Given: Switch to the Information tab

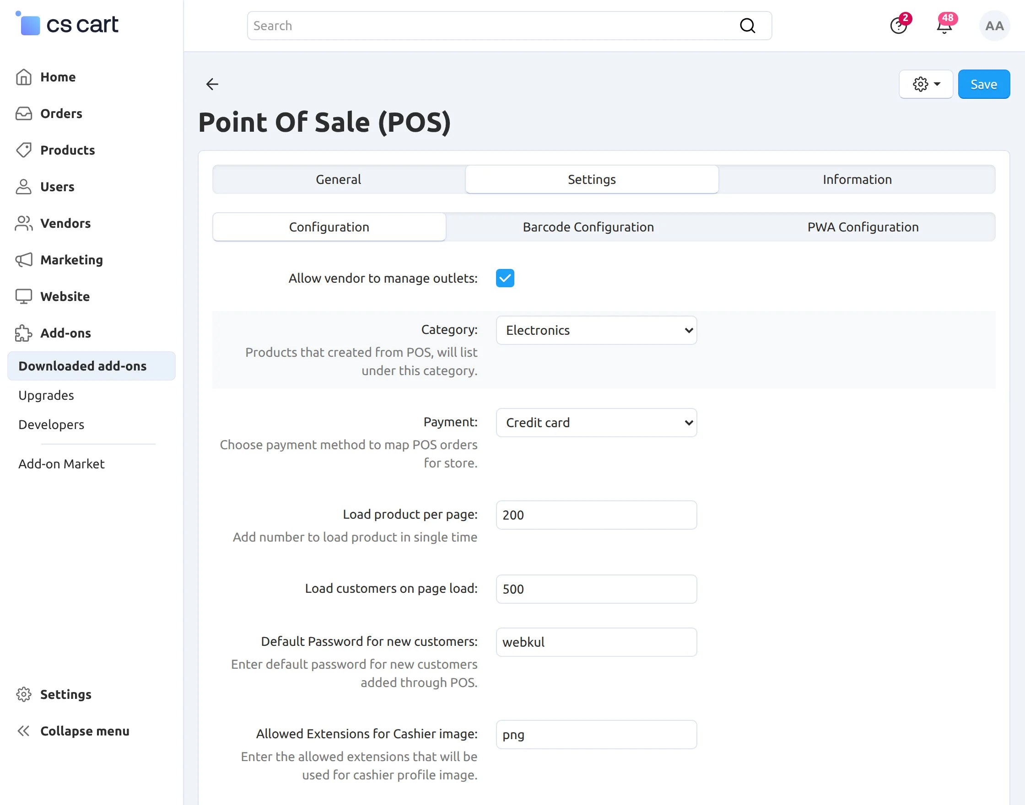Looking at the screenshot, I should (x=857, y=180).
